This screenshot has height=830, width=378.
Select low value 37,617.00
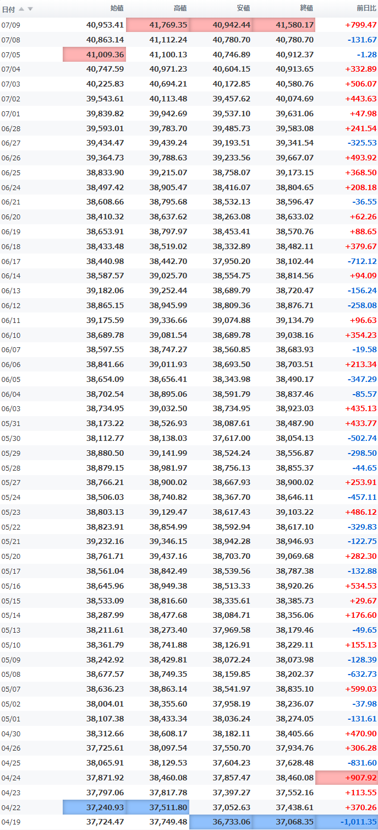click(x=232, y=438)
